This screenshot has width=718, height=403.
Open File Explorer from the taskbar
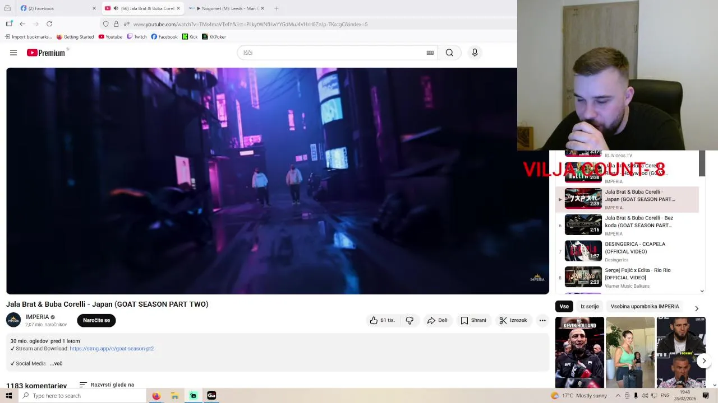(174, 396)
